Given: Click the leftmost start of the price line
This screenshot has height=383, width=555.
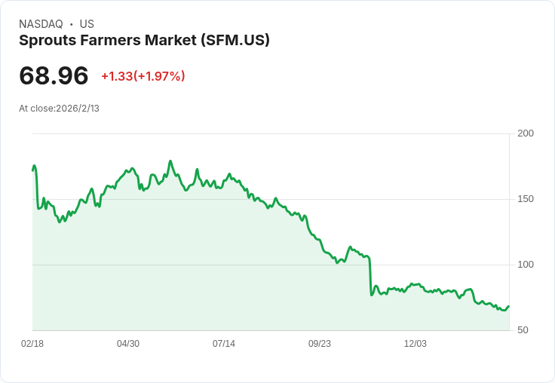Looking at the screenshot, I should pos(32,170).
